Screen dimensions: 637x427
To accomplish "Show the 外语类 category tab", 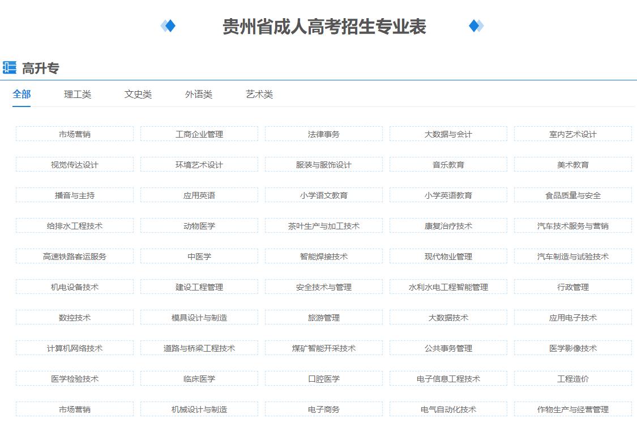I will pos(199,95).
